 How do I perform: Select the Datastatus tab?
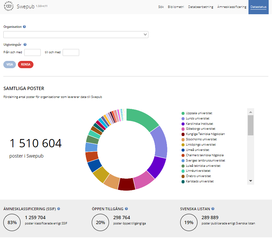pos(258,7)
